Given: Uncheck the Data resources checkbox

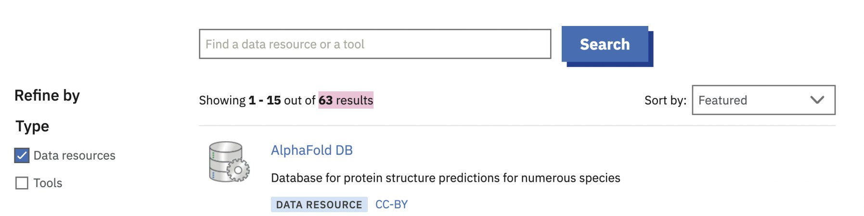Looking at the screenshot, I should pos(22,155).
